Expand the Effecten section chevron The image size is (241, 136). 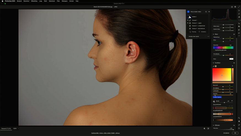pos(213,125)
